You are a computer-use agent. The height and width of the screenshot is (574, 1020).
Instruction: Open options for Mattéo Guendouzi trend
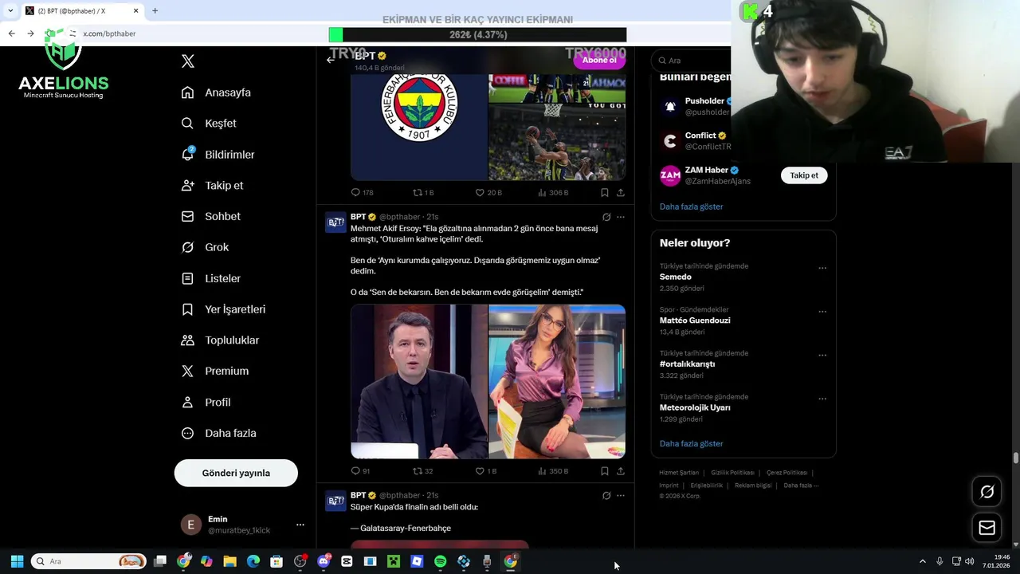point(822,312)
